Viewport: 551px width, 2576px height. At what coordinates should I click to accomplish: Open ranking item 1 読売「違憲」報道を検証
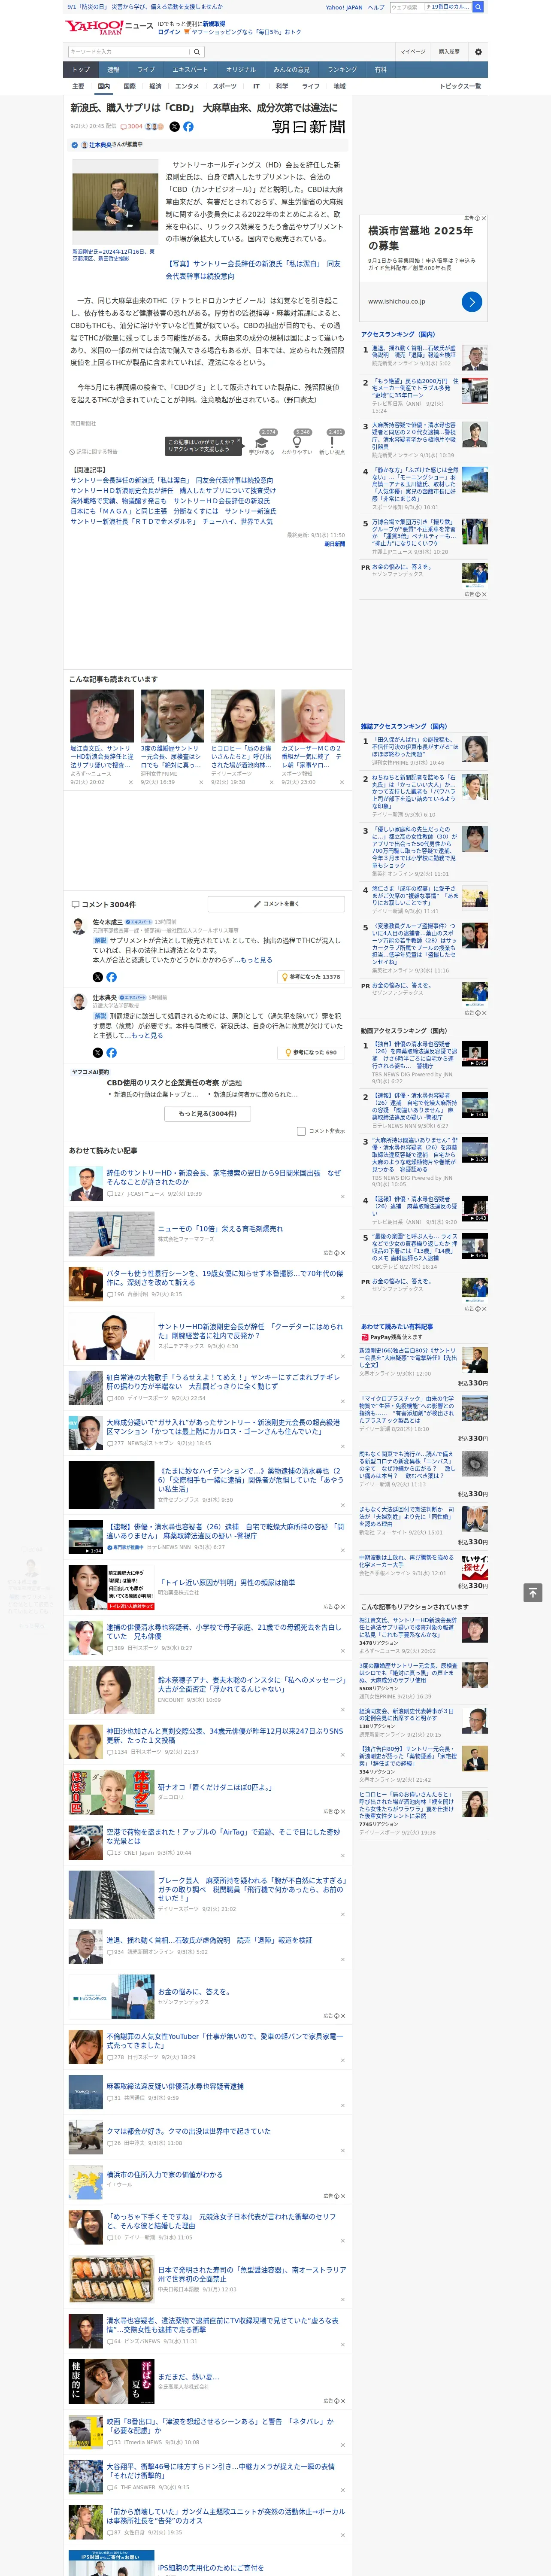tap(414, 352)
